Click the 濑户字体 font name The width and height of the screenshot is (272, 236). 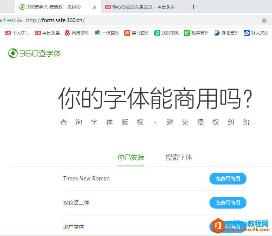click(74, 227)
